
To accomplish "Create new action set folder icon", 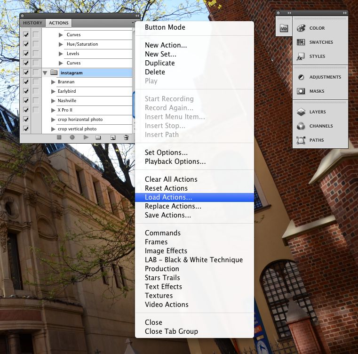I will 98,137.
